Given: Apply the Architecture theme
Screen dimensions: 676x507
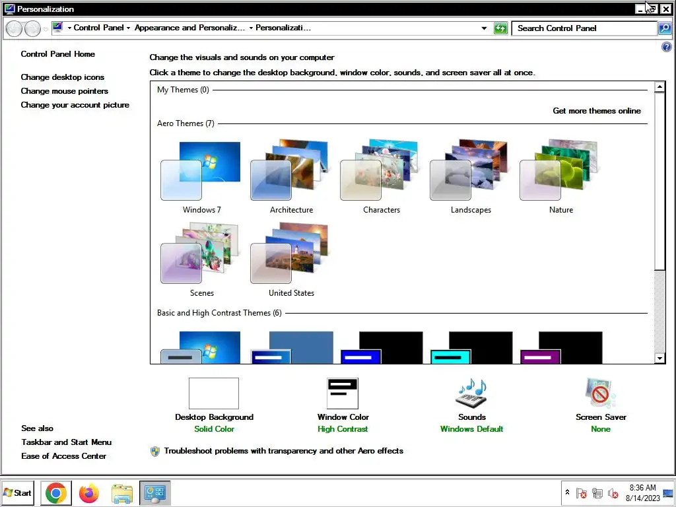Looking at the screenshot, I should pyautogui.click(x=291, y=177).
